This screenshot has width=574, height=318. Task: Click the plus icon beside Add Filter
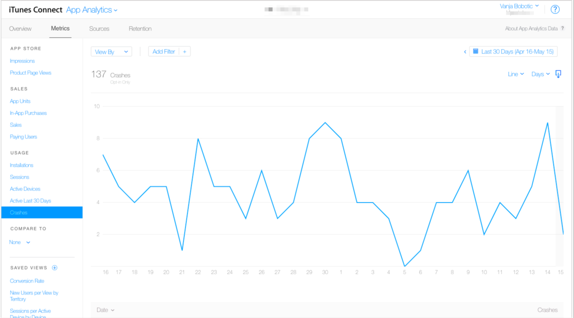(x=184, y=52)
